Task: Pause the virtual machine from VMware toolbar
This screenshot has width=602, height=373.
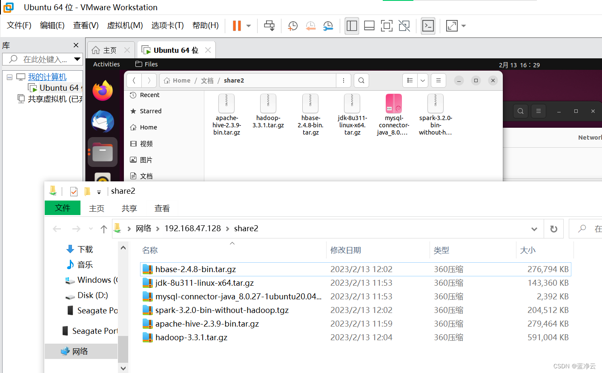Action: (237, 26)
